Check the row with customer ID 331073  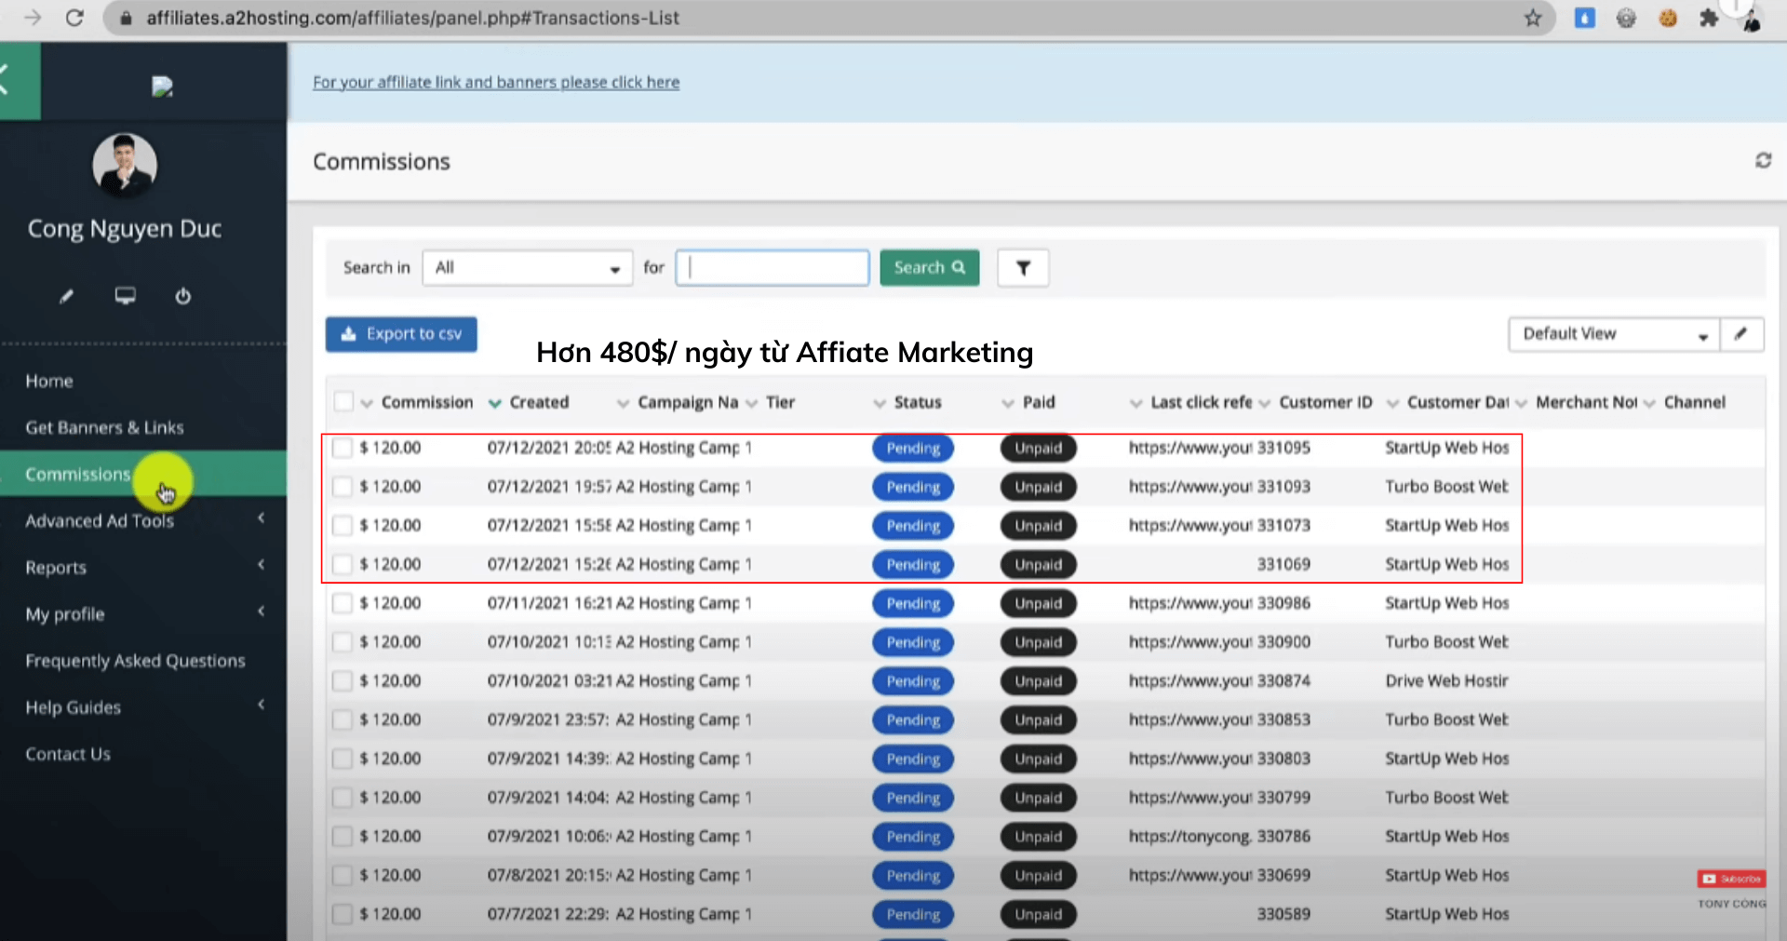click(x=343, y=526)
